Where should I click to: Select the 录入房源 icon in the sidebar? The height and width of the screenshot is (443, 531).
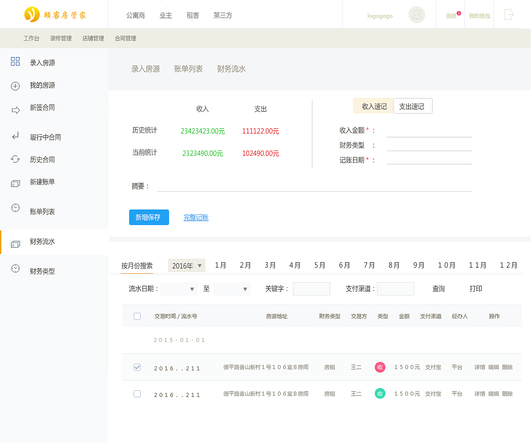(15, 62)
